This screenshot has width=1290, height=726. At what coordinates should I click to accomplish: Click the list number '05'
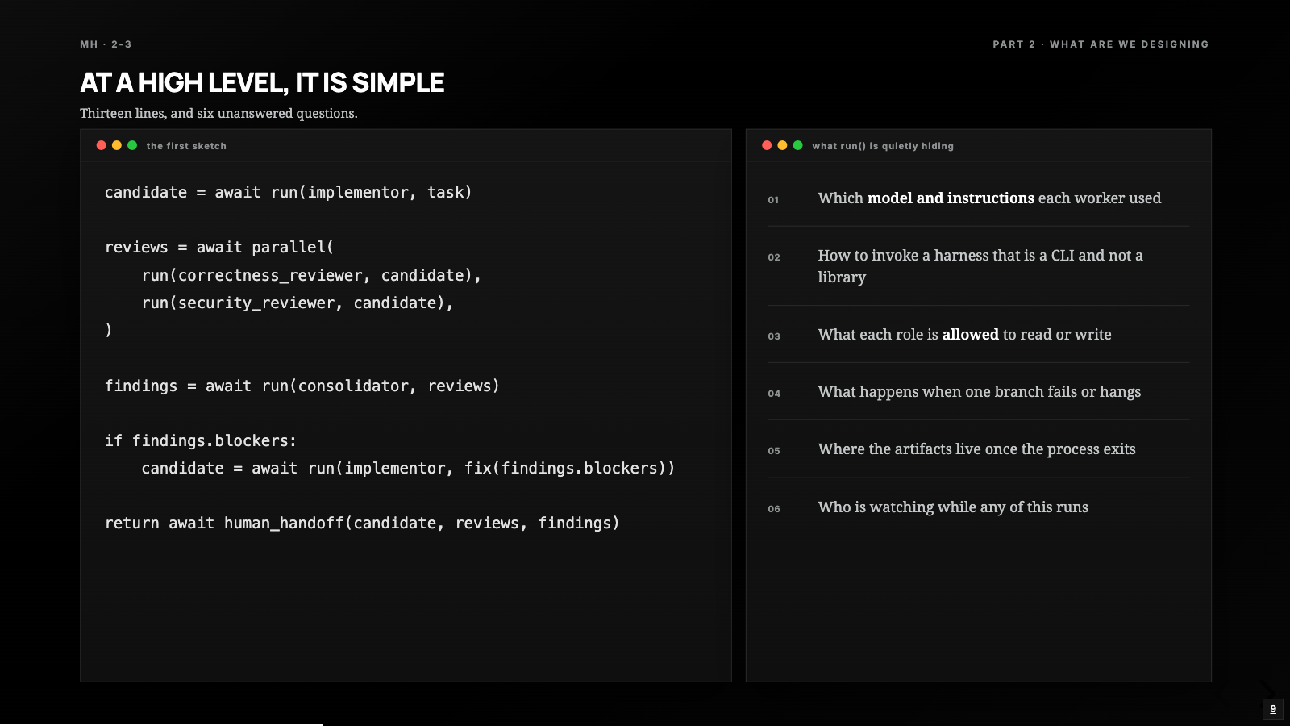774,451
